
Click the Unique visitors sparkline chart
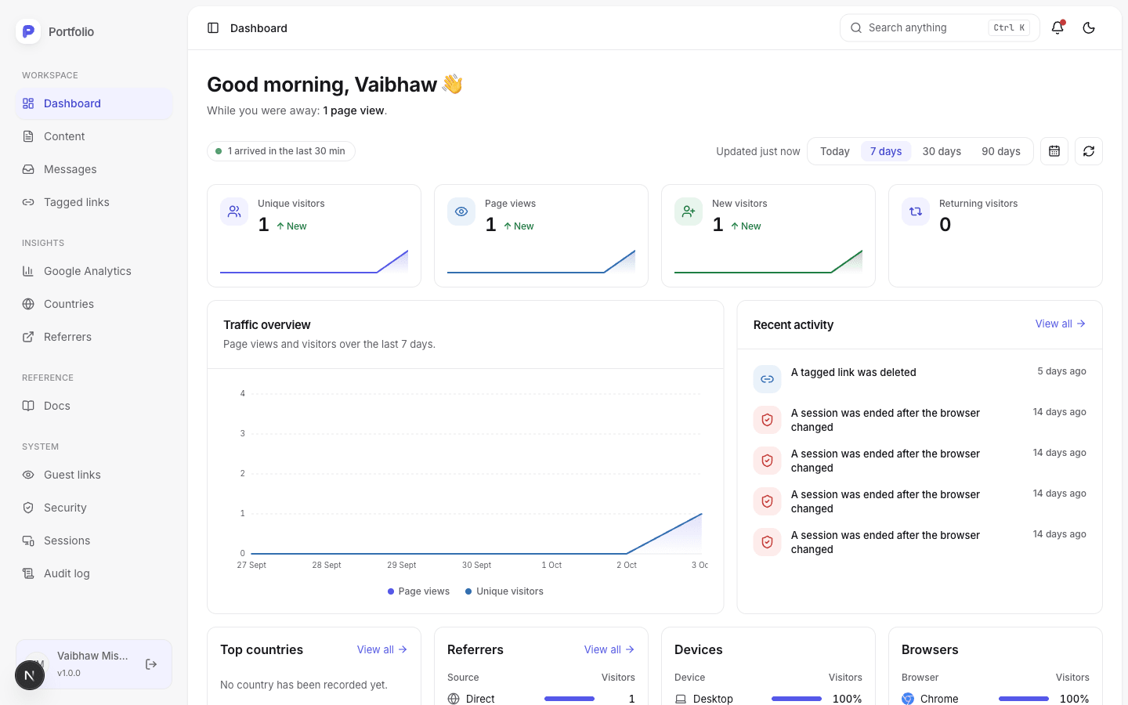pyautogui.click(x=314, y=262)
